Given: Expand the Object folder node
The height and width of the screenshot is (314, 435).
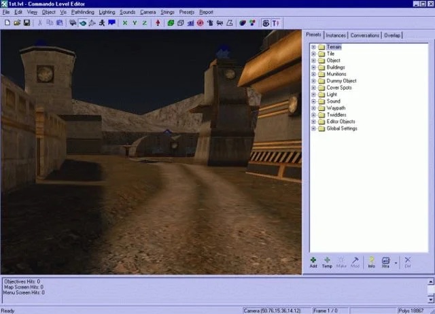Looking at the screenshot, I should (313, 60).
